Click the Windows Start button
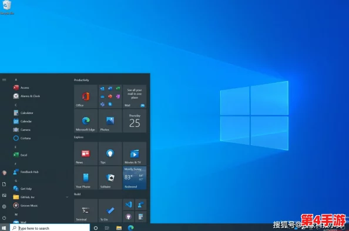 (x=4, y=228)
